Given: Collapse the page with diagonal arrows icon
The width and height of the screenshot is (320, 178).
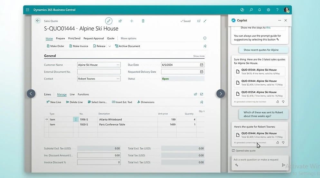Looking at the screenshot, I should pos(205,21).
